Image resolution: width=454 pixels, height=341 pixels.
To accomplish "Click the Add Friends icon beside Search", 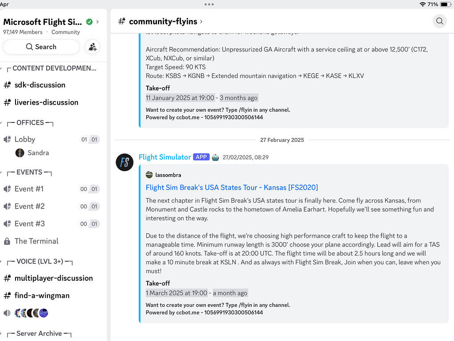I will tap(92, 47).
